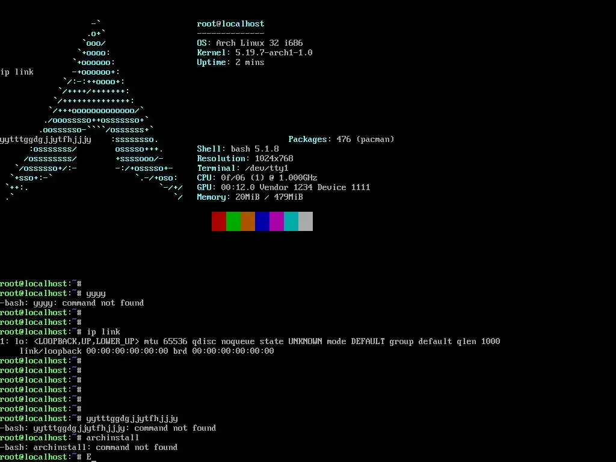The width and height of the screenshot is (616, 462).
Task: Click the link/loopback MAC address line
Action: pyautogui.click(x=147, y=351)
